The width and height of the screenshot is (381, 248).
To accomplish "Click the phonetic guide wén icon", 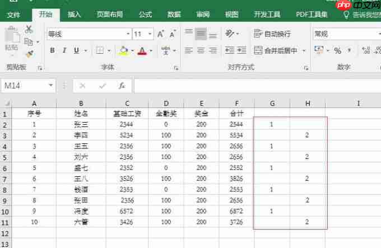I will (166, 50).
